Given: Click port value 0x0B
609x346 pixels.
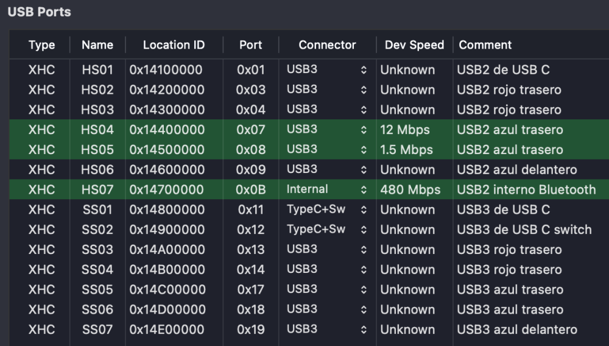Looking at the screenshot, I should [250, 190].
